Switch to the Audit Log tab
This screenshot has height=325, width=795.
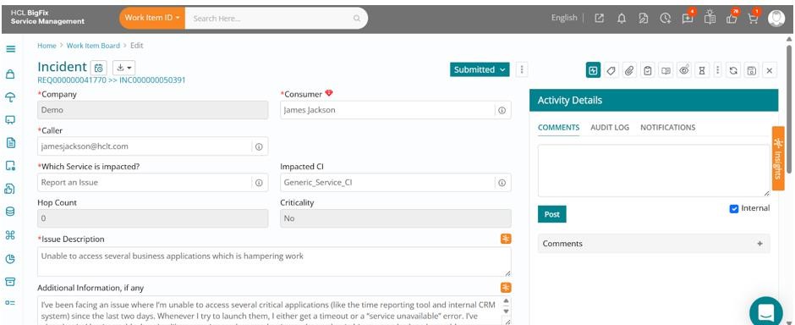click(x=610, y=127)
